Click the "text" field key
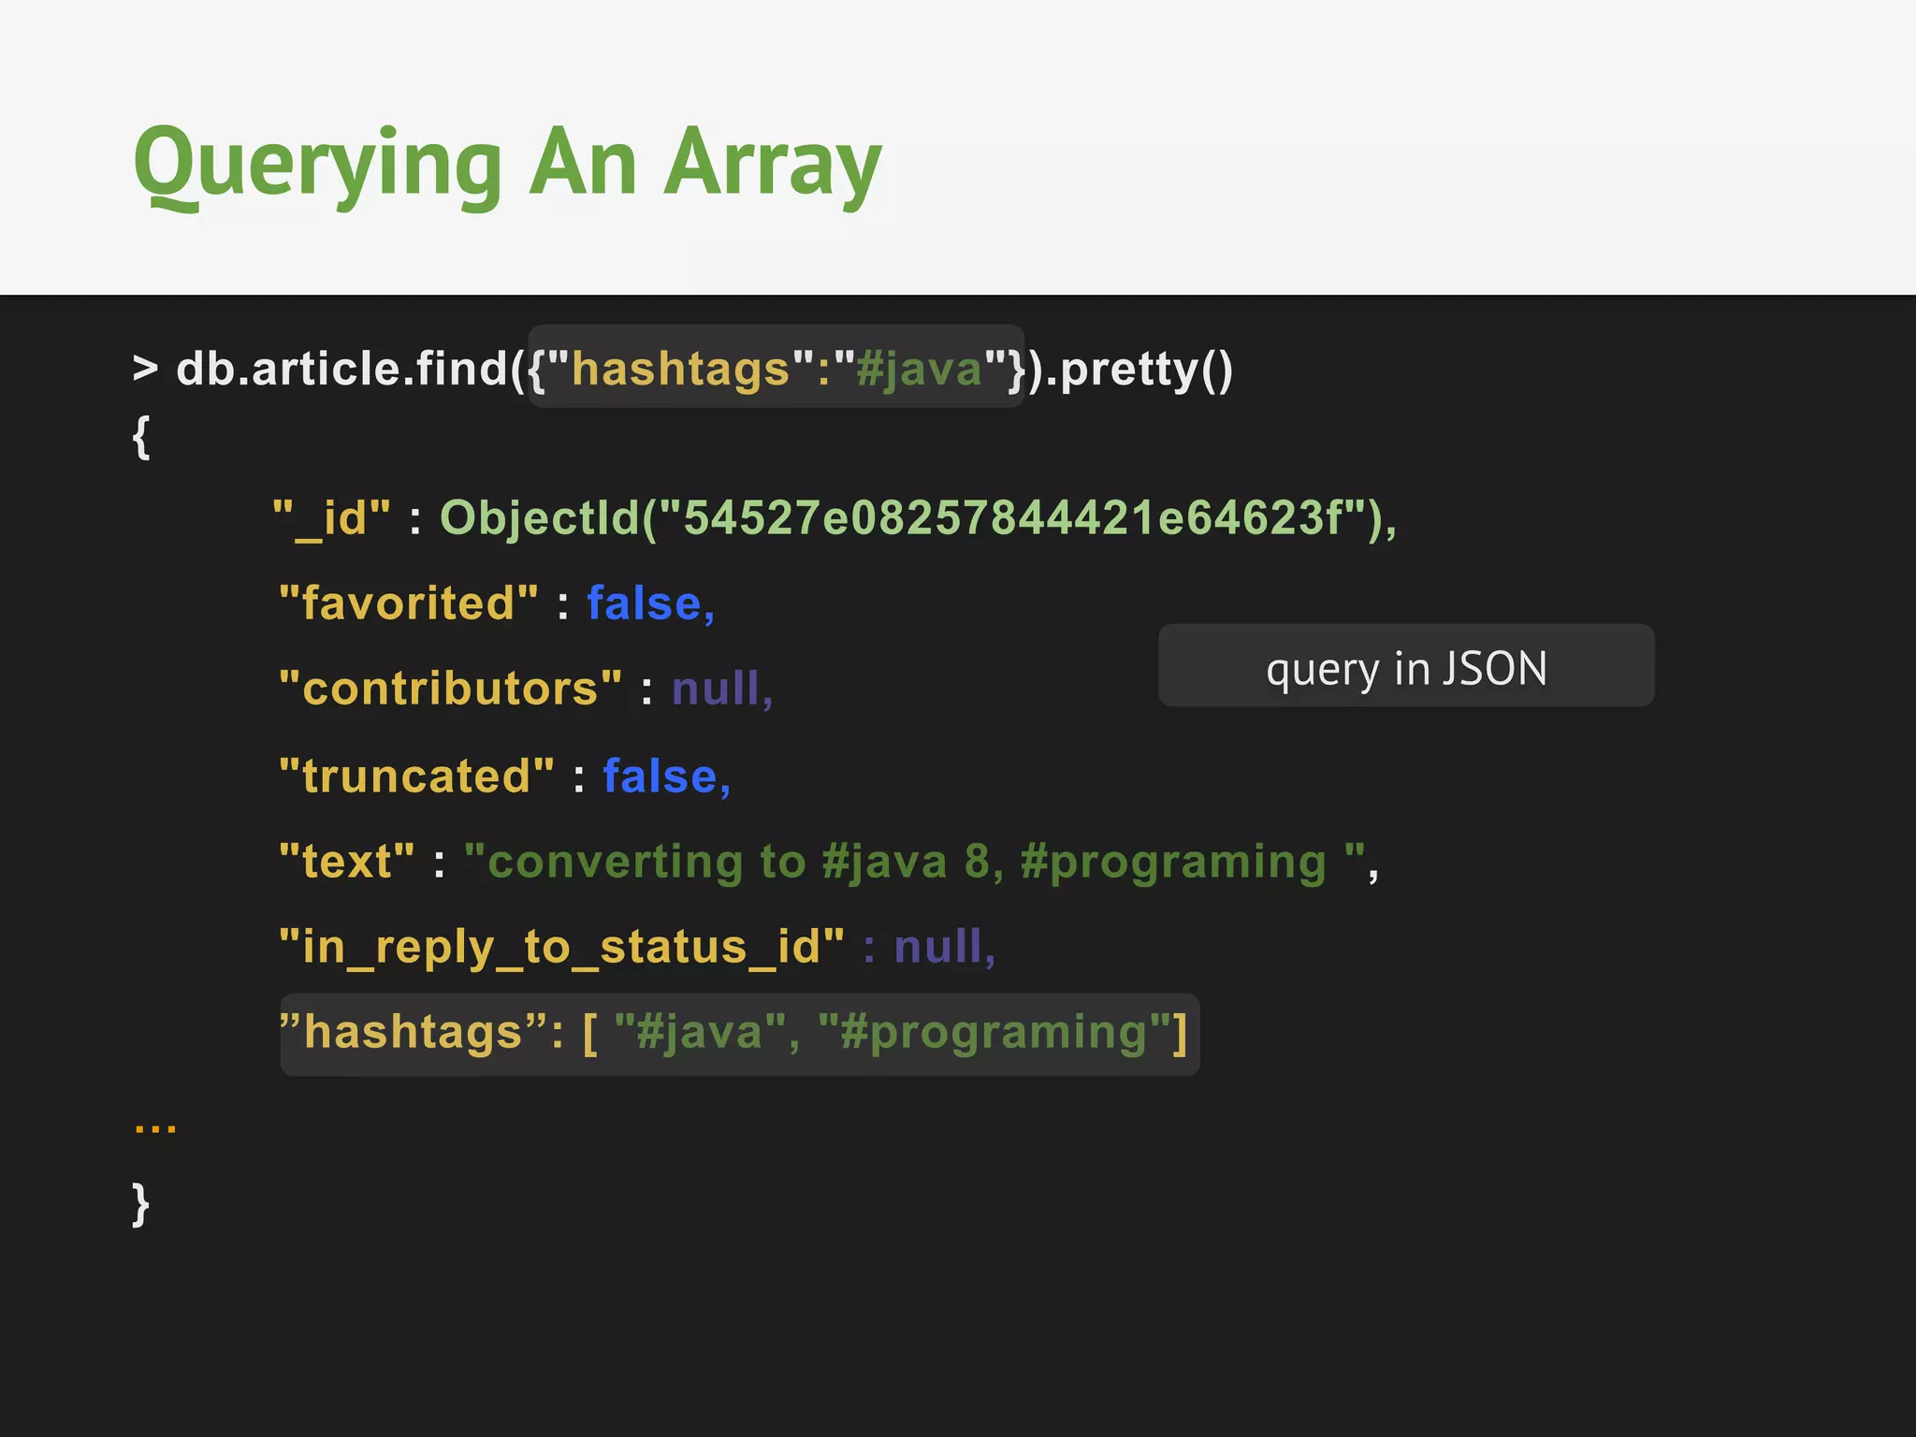Viewport: 1916px width, 1437px height. coord(347,862)
